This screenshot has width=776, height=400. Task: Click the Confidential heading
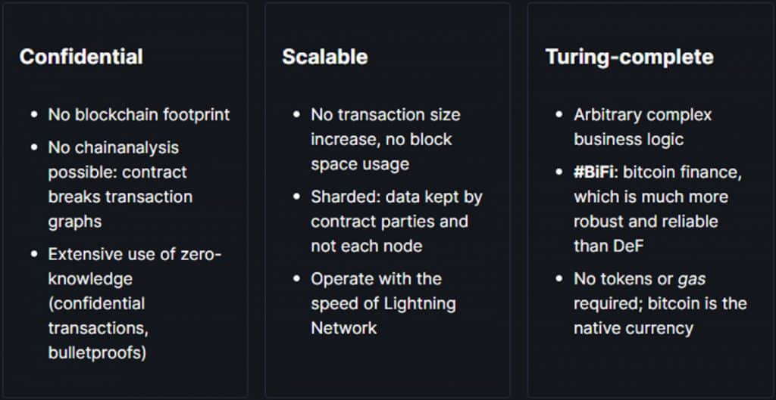pos(81,57)
